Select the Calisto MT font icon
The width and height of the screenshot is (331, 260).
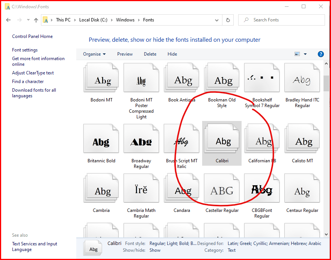(x=302, y=138)
